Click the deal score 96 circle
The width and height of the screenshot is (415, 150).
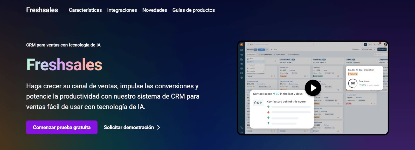(353, 83)
